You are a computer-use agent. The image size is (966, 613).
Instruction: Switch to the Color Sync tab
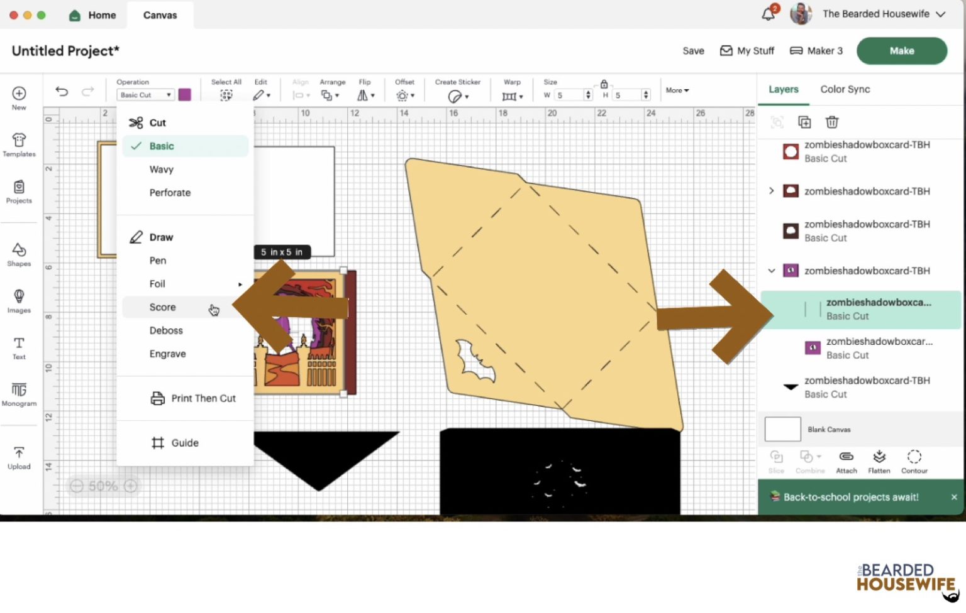pyautogui.click(x=845, y=89)
